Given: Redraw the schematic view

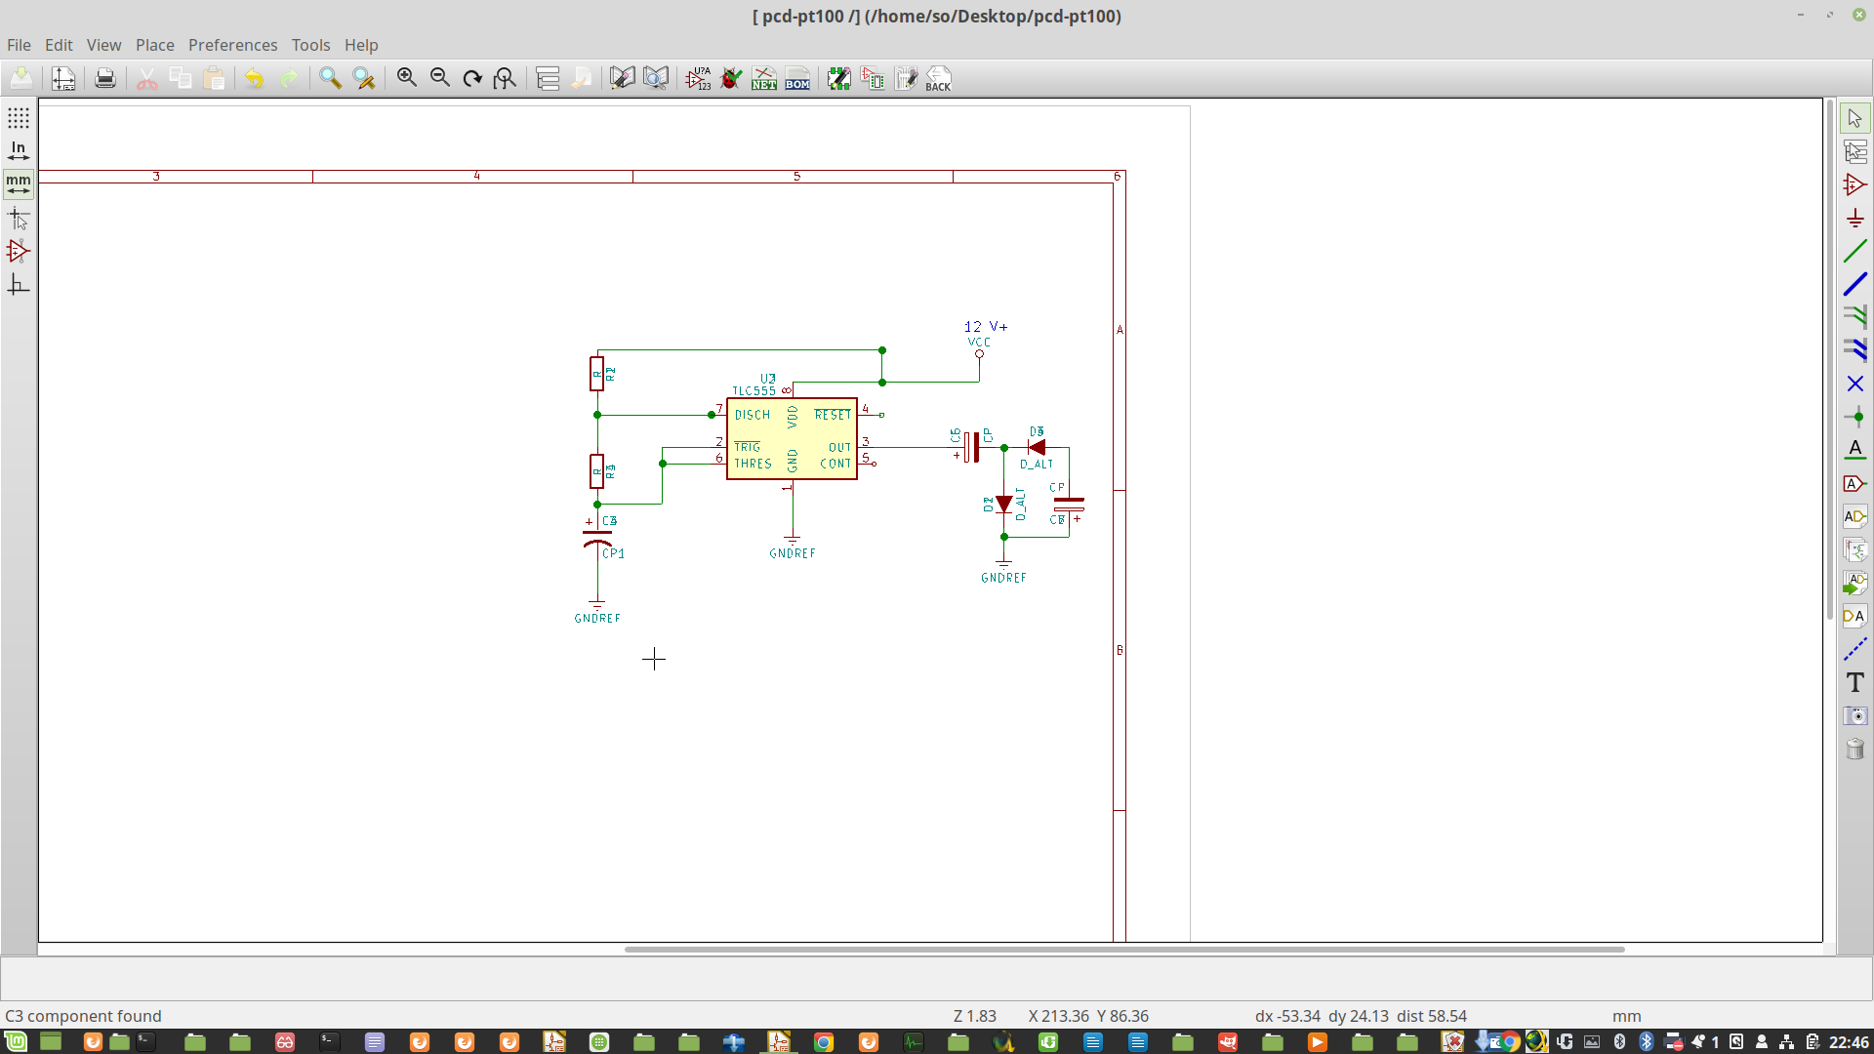Looking at the screenshot, I should [x=472, y=79].
